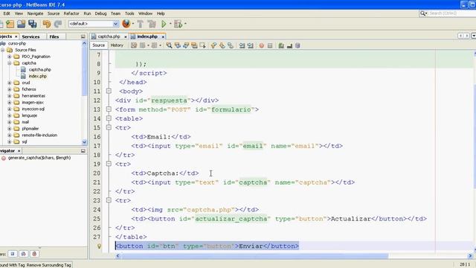Click the Find Next Occurrence icon

186,45
